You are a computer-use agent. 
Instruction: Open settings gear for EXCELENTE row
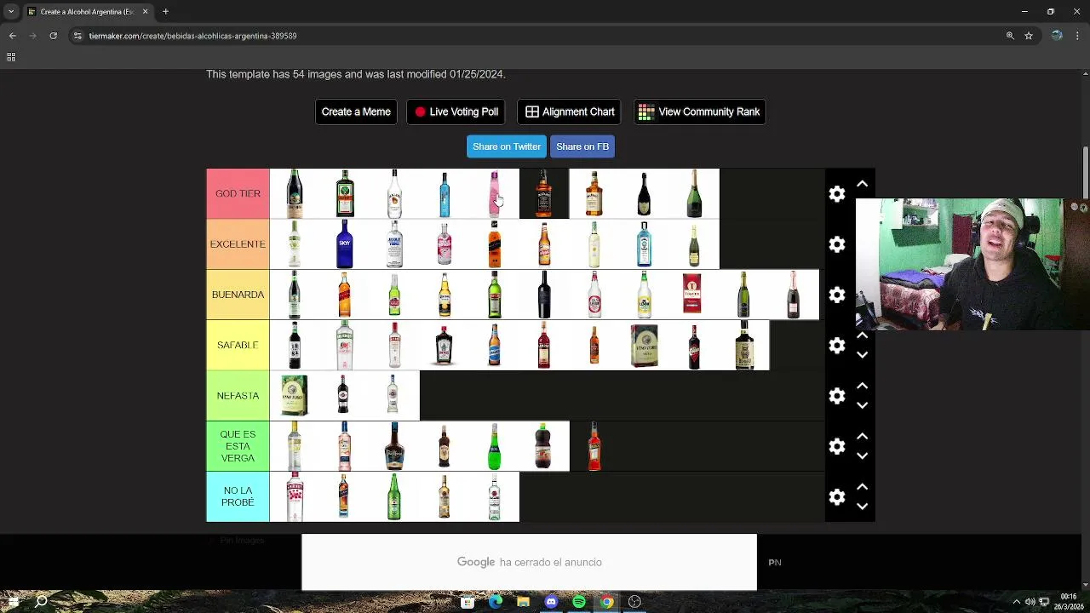click(x=837, y=244)
